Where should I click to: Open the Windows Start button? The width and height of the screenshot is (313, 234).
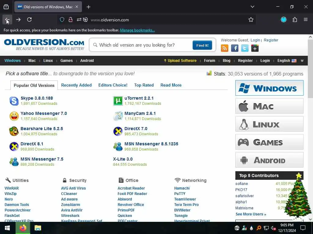point(7,228)
